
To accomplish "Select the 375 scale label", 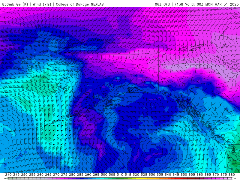I will (x=223, y=175).
